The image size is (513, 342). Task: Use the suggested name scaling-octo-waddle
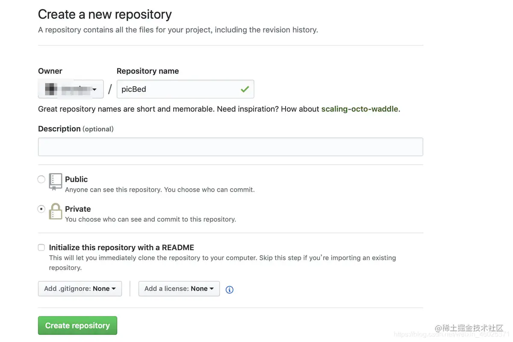(x=360, y=109)
